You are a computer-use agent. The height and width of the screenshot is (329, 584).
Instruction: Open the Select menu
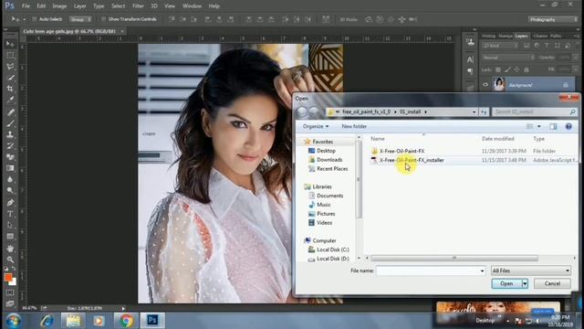[118, 6]
